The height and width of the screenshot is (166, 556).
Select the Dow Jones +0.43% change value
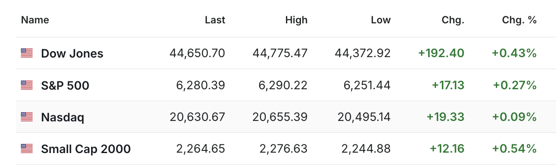click(x=514, y=53)
